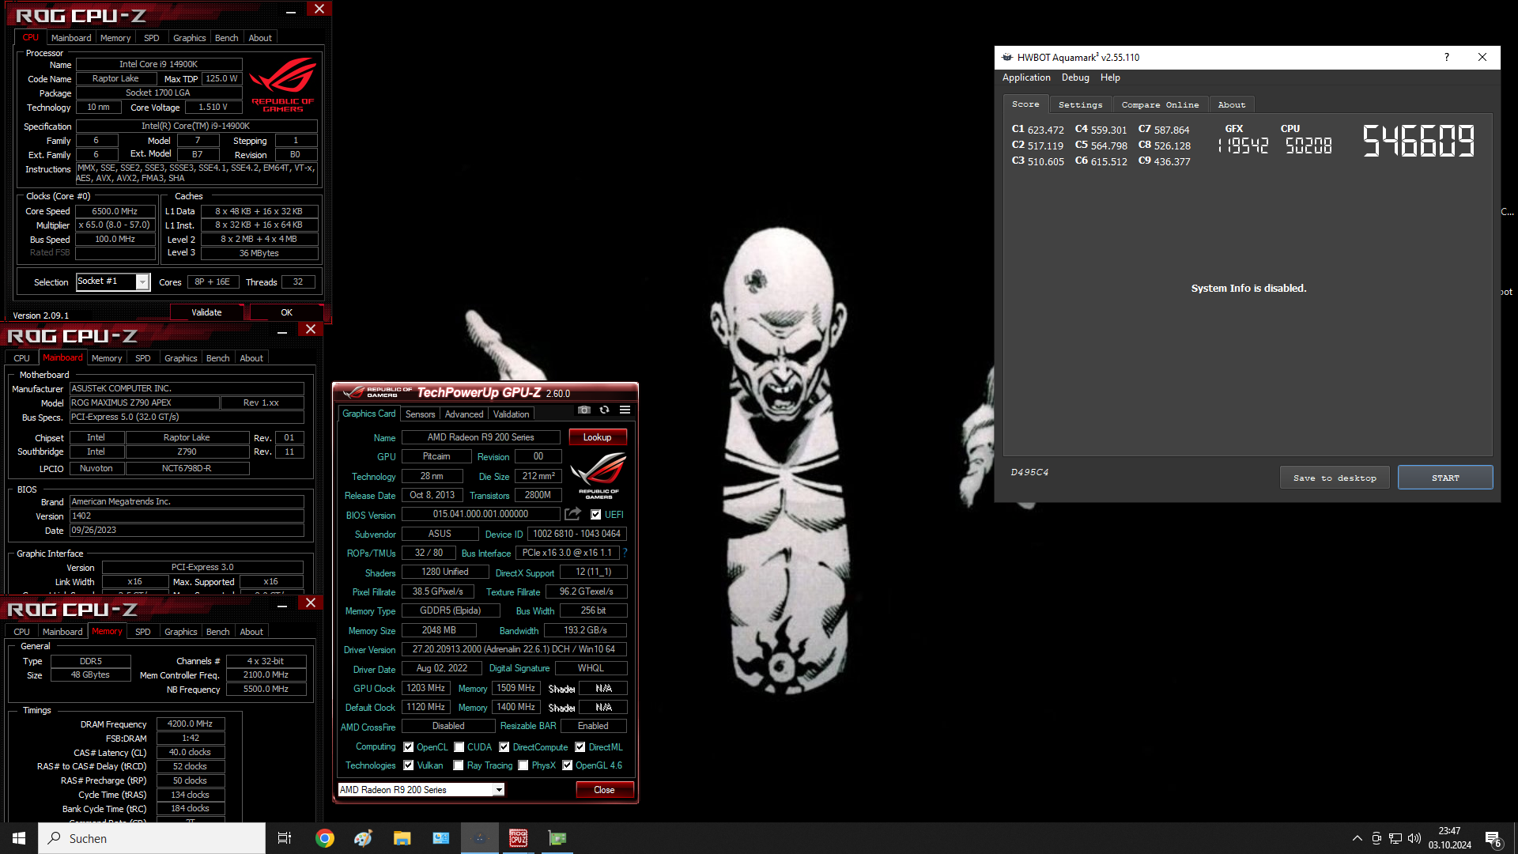Click the Aquamark title bar help question mark
This screenshot has height=854, width=1518.
coord(1447,57)
